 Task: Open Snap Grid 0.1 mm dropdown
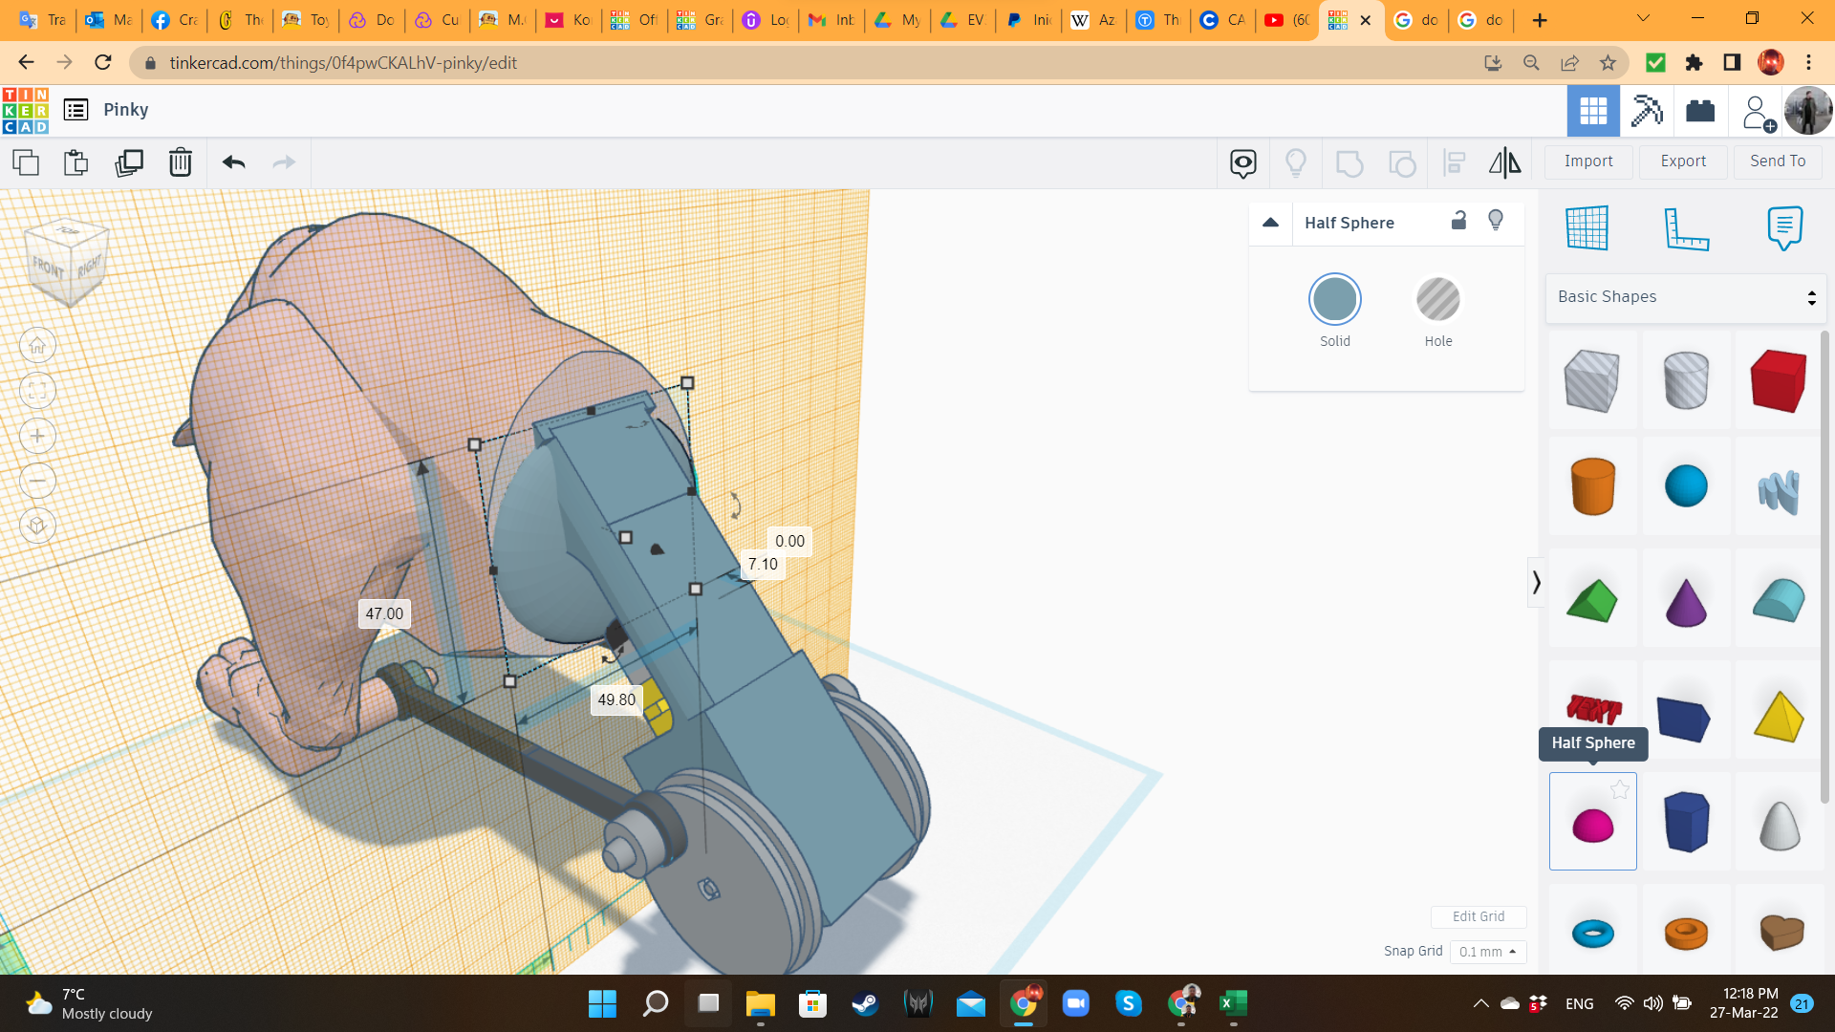tap(1487, 952)
